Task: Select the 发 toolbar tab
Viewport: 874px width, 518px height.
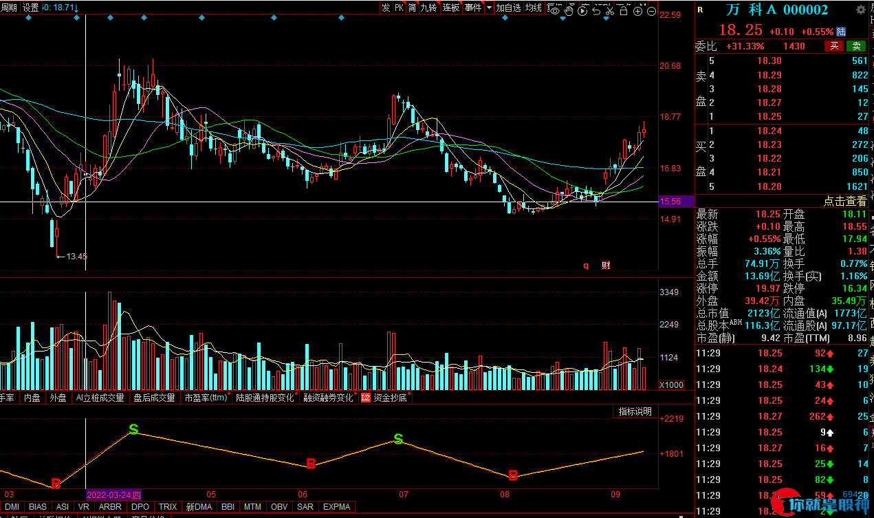Action: (x=386, y=8)
